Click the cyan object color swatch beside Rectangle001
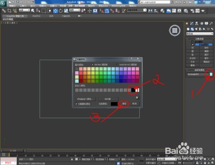Image resolution: width=215 pixels, height=165 pixels. coord(211,74)
